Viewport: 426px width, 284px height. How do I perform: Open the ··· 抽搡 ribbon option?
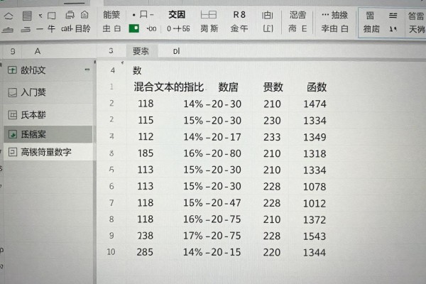[334, 15]
